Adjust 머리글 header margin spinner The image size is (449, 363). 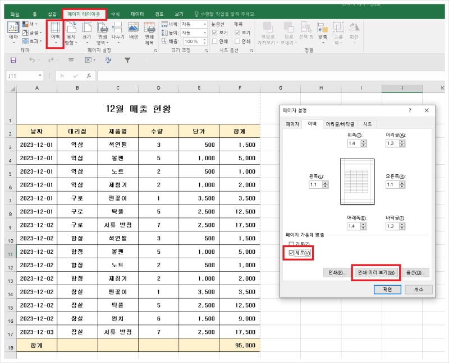pos(402,143)
